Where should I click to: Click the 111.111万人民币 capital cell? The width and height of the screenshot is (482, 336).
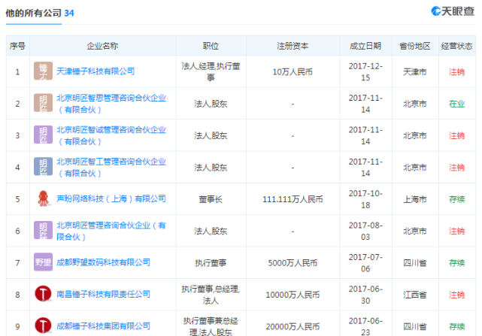point(293,199)
